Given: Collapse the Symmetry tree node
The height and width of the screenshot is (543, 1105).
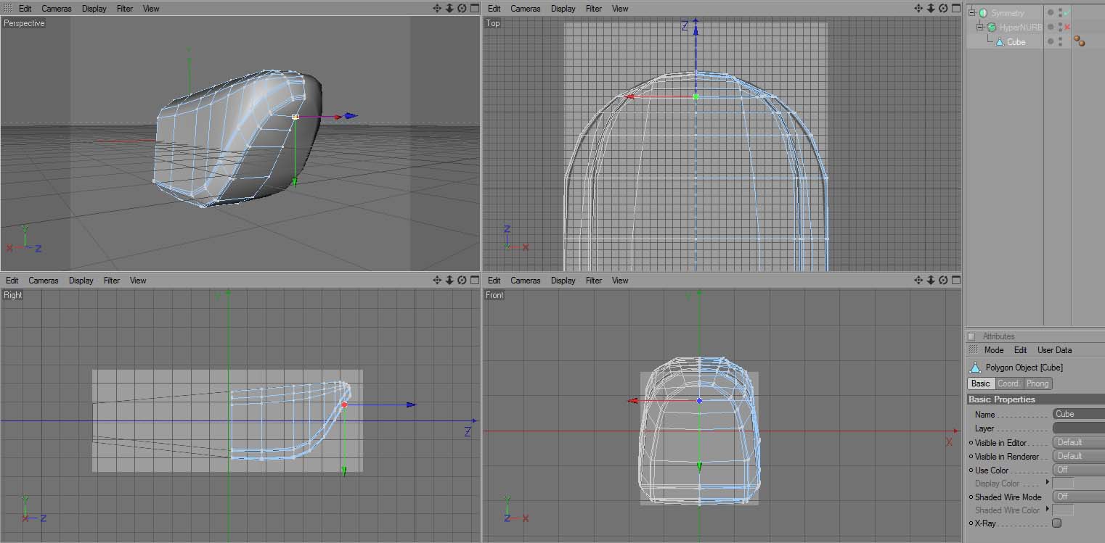Looking at the screenshot, I should [972, 12].
